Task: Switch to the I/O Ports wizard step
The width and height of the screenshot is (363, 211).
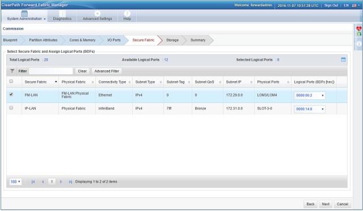Action: (114, 40)
